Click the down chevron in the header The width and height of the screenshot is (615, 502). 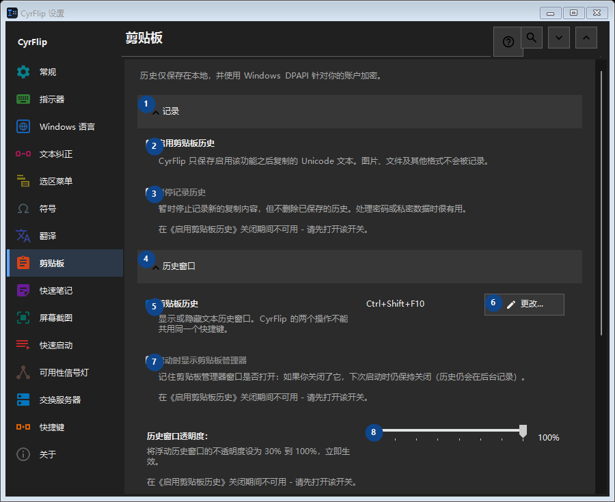pos(559,38)
